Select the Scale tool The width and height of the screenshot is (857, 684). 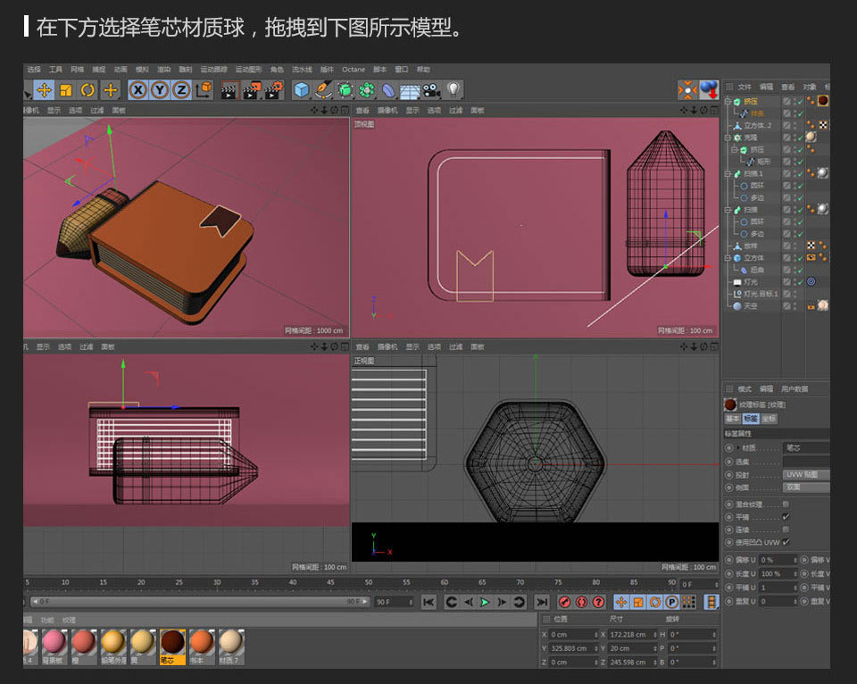64,89
